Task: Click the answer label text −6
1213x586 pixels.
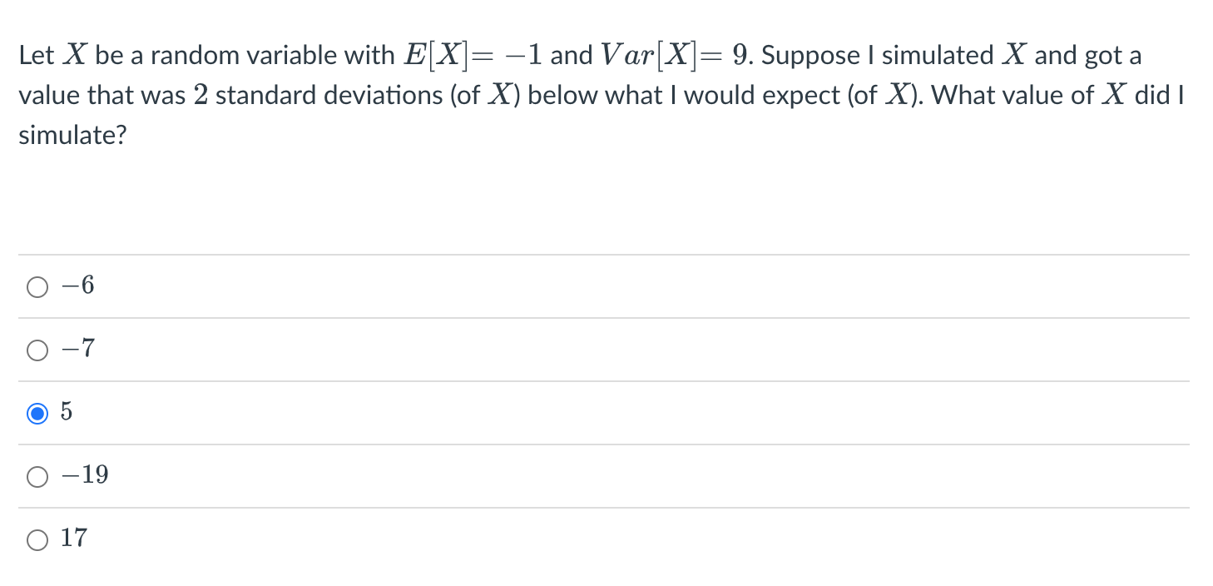Action: click(79, 285)
